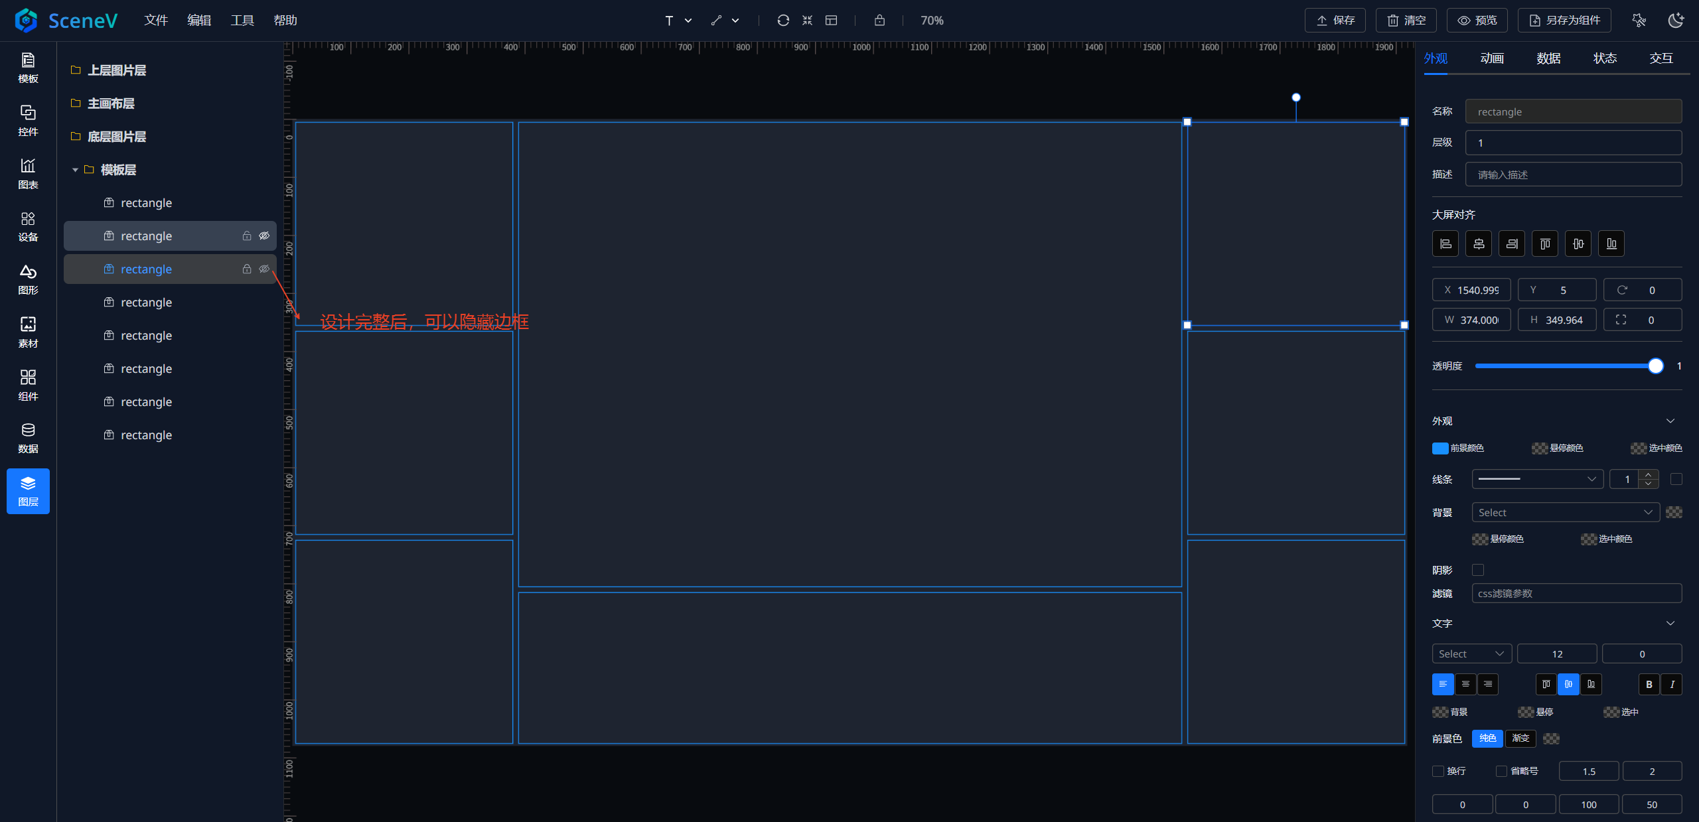Open the 素材 materials sidebar panel

(28, 332)
